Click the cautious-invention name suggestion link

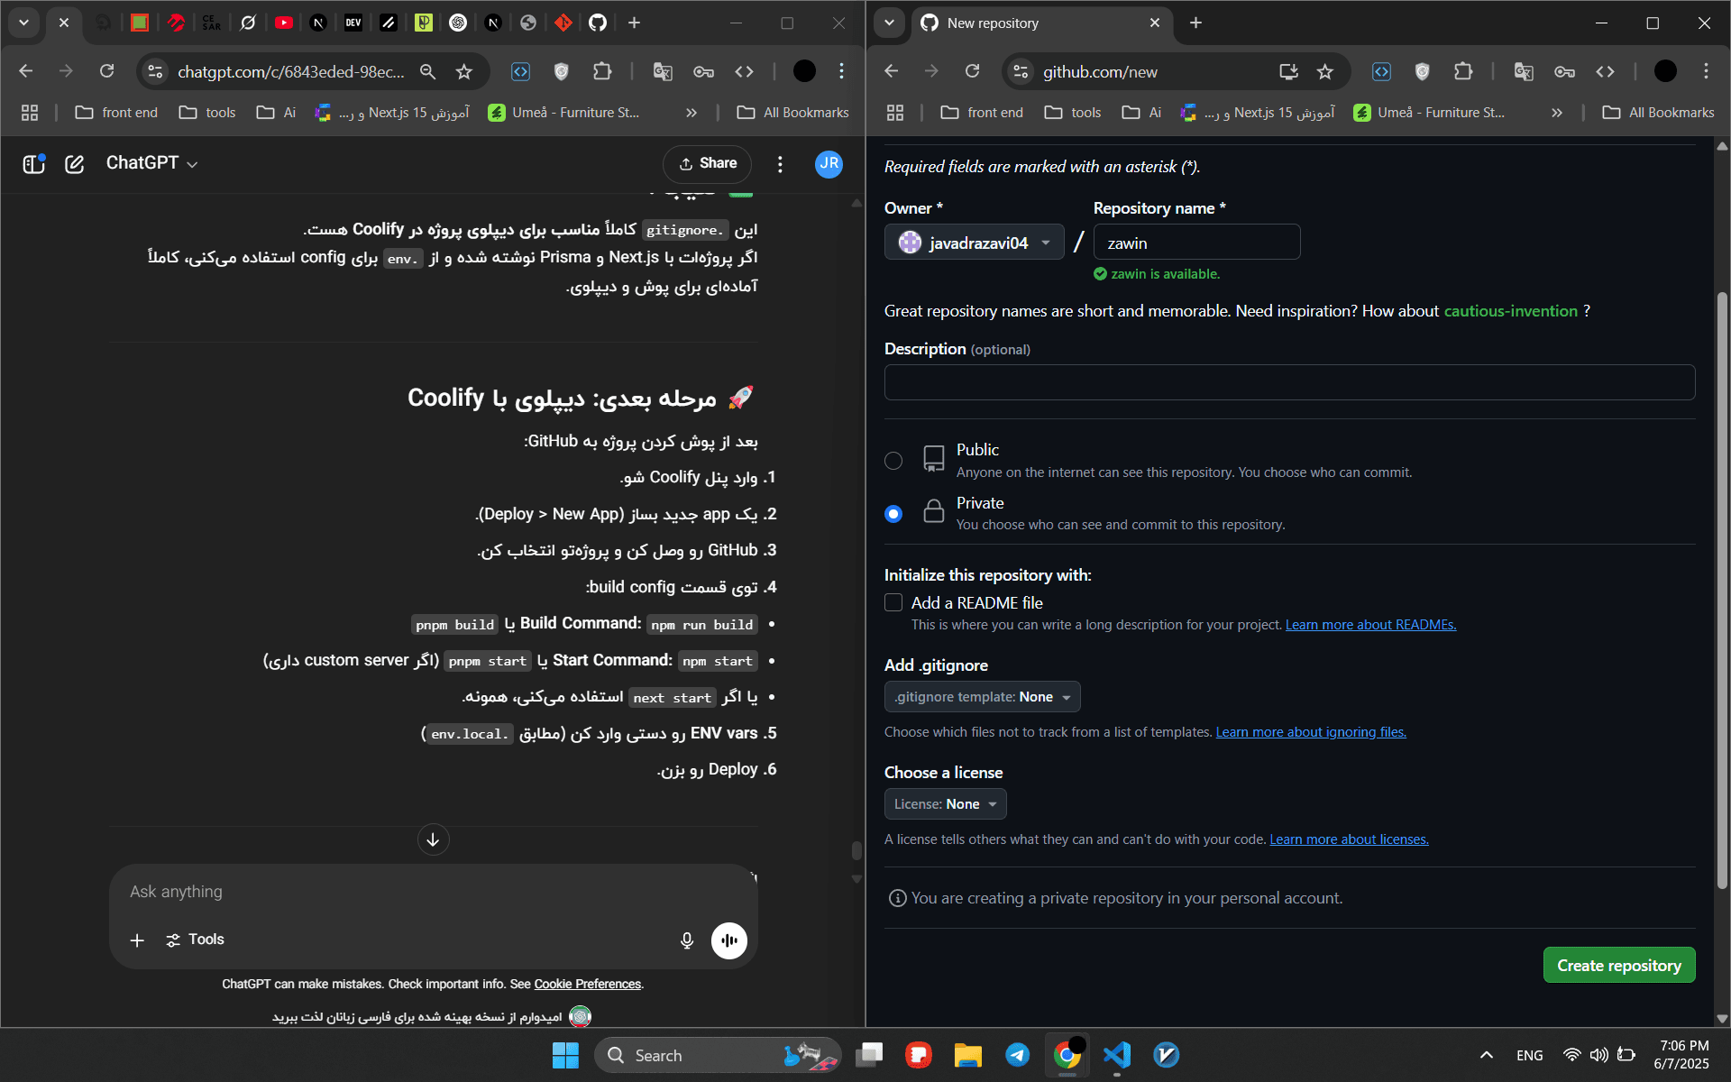[1510, 310]
